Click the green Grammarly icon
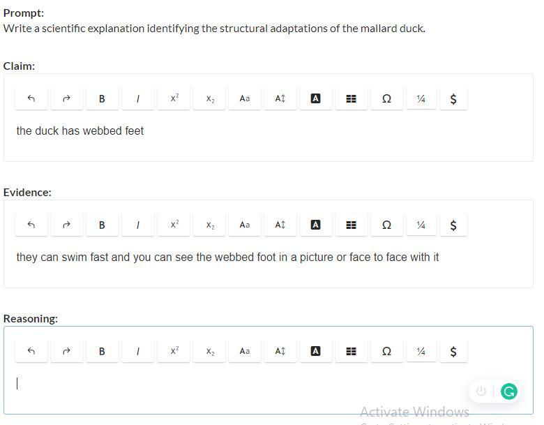Viewport: 544px width, 425px height. click(x=509, y=392)
